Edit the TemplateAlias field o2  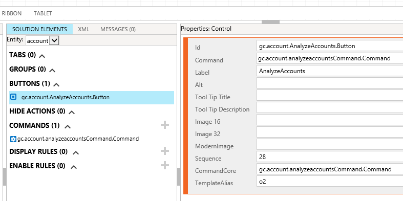330,182
